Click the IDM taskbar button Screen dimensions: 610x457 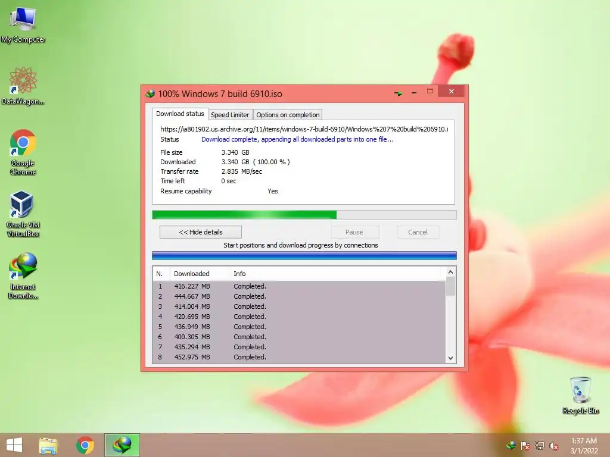(122, 445)
